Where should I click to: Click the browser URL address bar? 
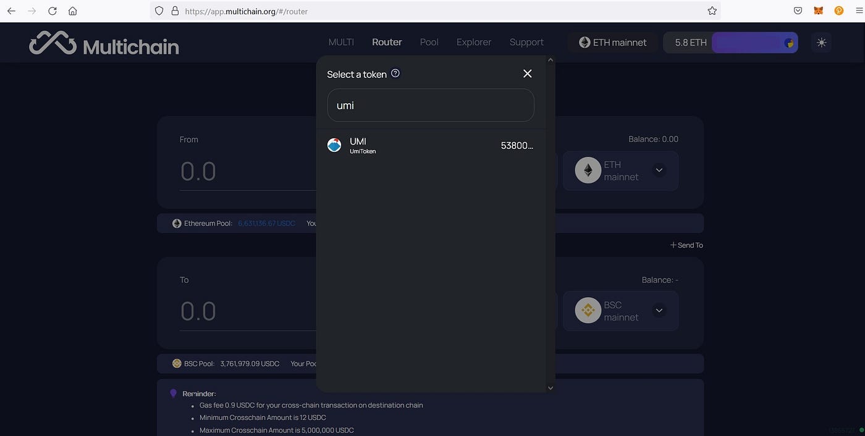(x=435, y=11)
